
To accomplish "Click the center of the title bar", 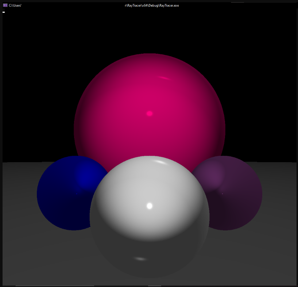I will pyautogui.click(x=149, y=5).
